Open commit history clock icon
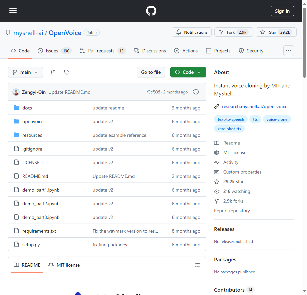The width and height of the screenshot is (307, 295). [196, 92]
